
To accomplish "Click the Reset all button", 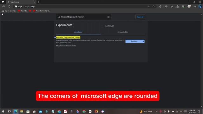I will pyautogui.click(x=140, y=17).
